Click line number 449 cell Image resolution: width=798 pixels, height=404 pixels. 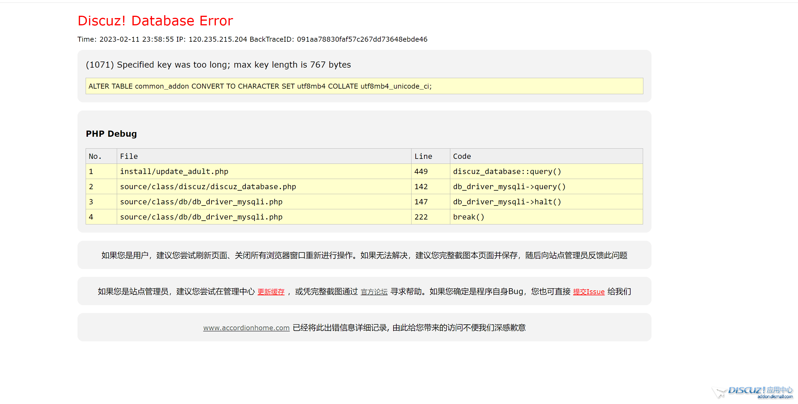pos(421,171)
